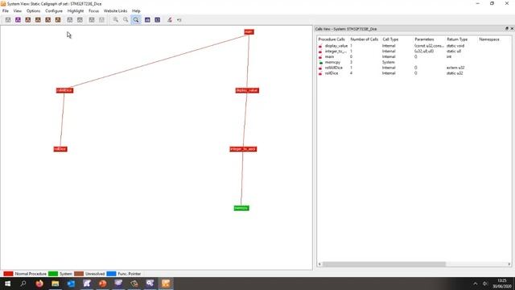Open File Explorer from the taskbar
515x290 pixels.
56,284
